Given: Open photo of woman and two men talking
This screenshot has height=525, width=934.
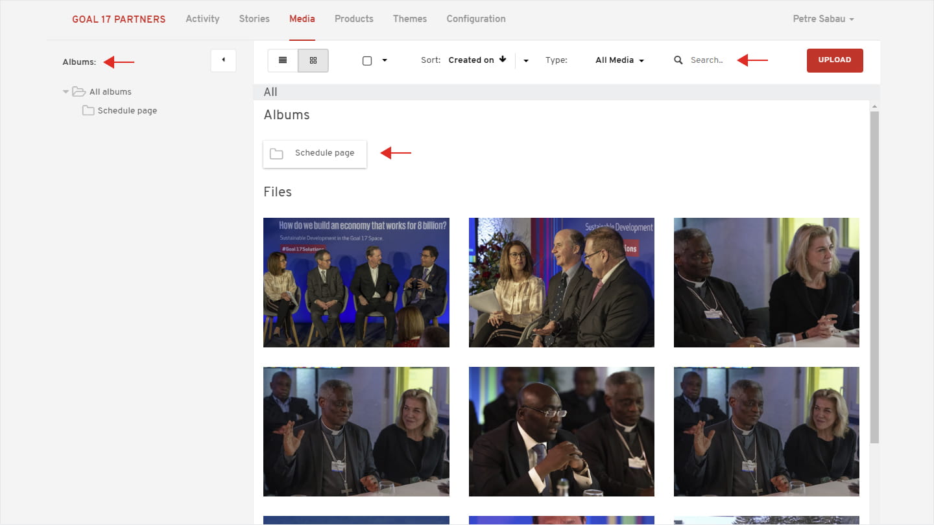Looking at the screenshot, I should pyautogui.click(x=562, y=283).
